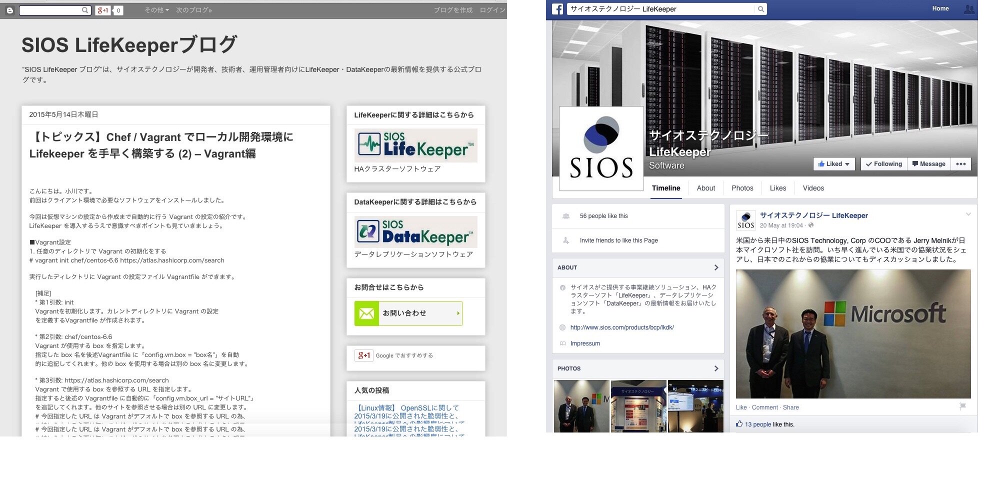Click the public globe icon by timestamp
The height and width of the screenshot is (500, 1000).
click(x=811, y=225)
